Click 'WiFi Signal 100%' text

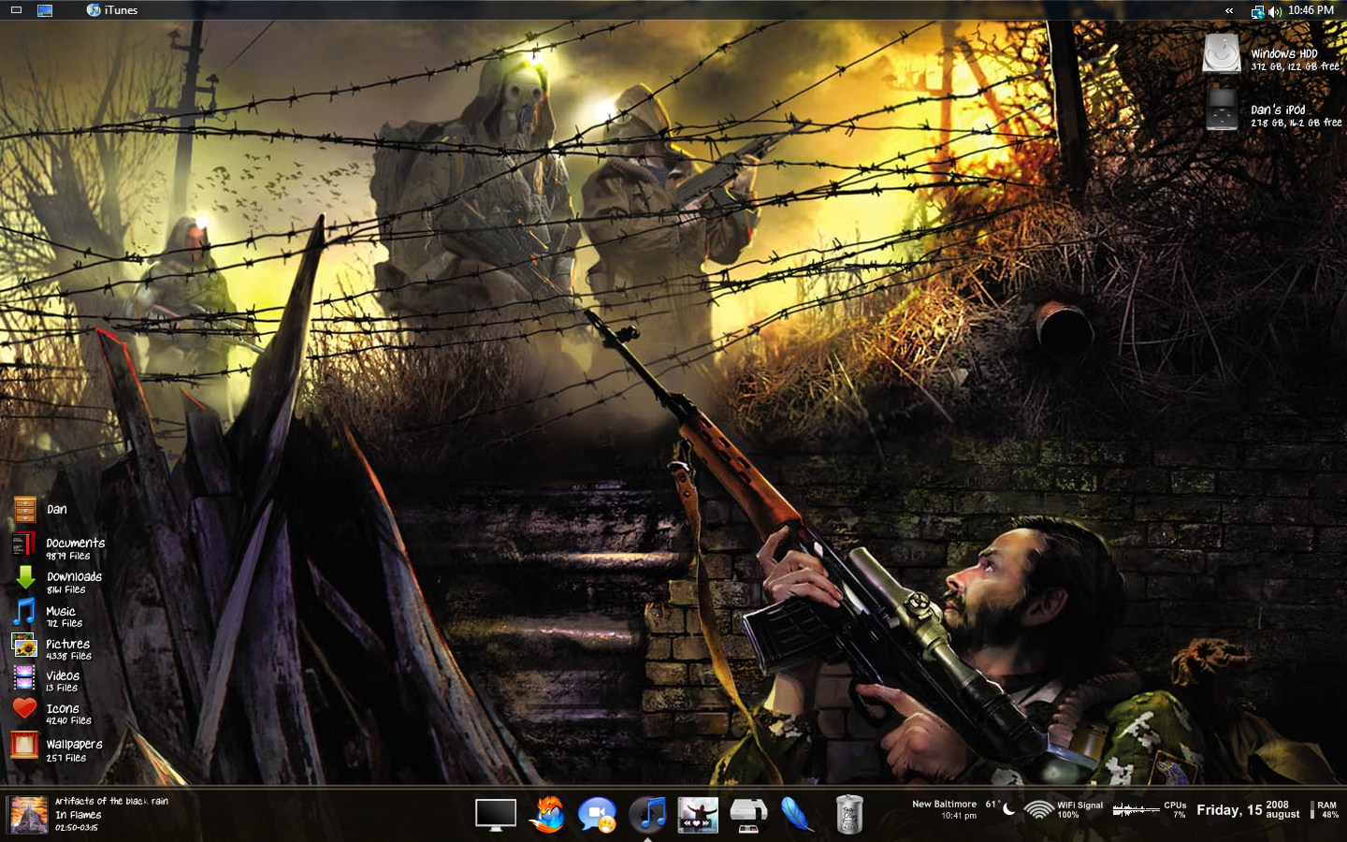coord(1079,809)
